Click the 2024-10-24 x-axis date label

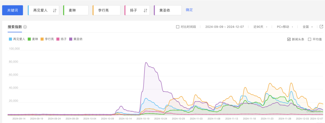coord(161,119)
